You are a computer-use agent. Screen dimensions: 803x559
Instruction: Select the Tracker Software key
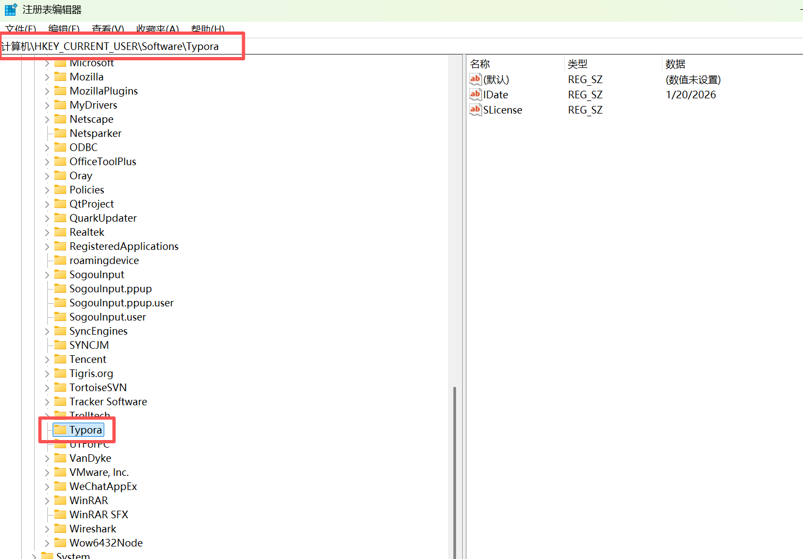(x=108, y=401)
